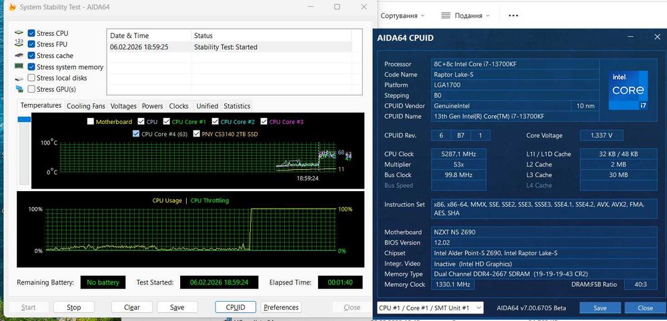Toggle CPU Core #2 graph checkbox
This screenshot has width=667, height=321.
point(215,121)
